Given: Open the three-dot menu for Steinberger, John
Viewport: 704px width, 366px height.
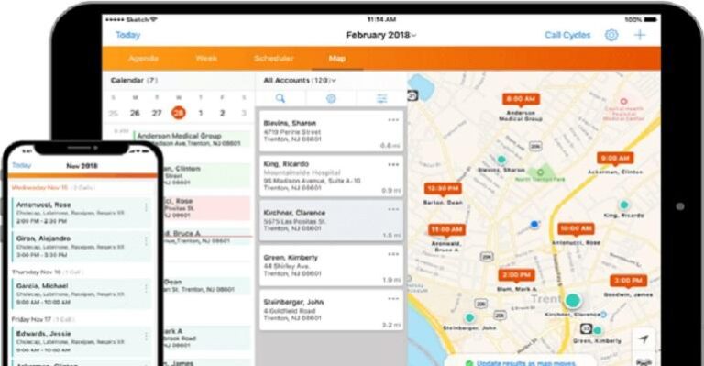Looking at the screenshot, I should pos(393,299).
